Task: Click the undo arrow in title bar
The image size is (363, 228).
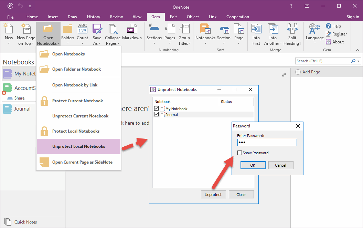Action: [20, 6]
